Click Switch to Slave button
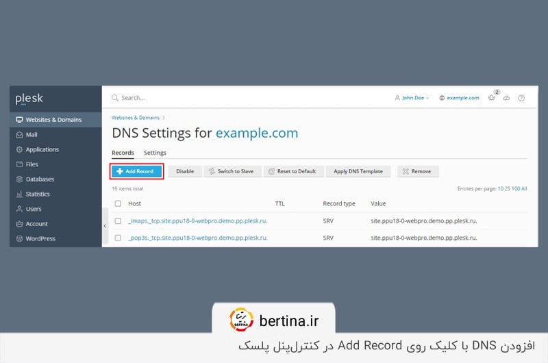Viewport: 548px width, 363px height. click(232, 171)
